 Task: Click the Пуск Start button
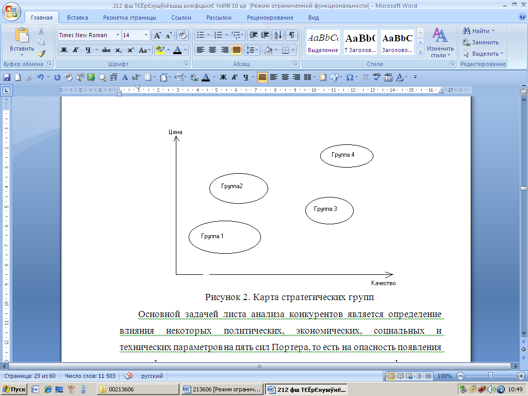14,389
